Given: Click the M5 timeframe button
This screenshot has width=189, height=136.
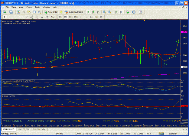Looking at the screenshot, I should (x=65, y=17).
